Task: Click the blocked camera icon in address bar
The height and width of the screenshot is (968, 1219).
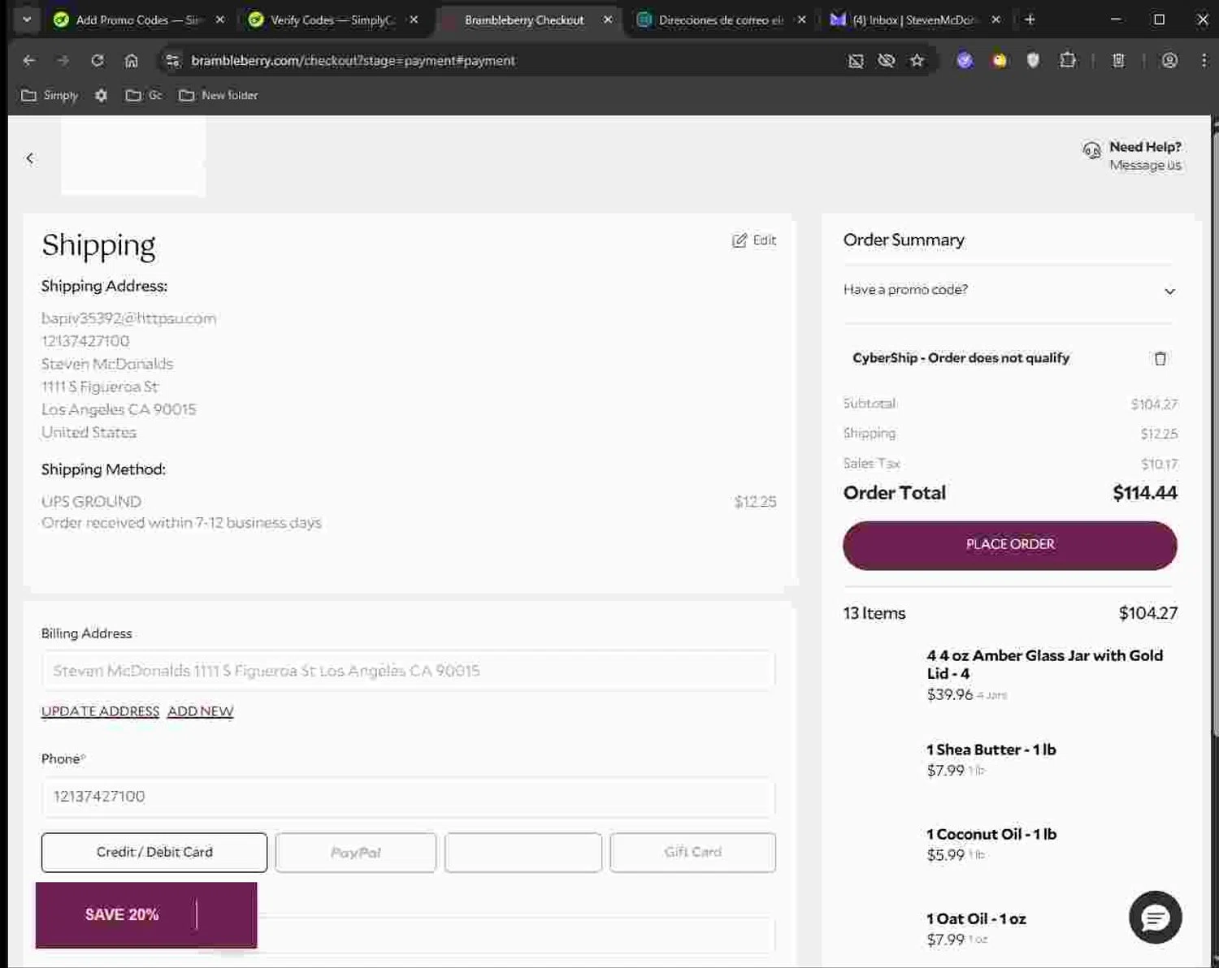Action: tap(856, 60)
